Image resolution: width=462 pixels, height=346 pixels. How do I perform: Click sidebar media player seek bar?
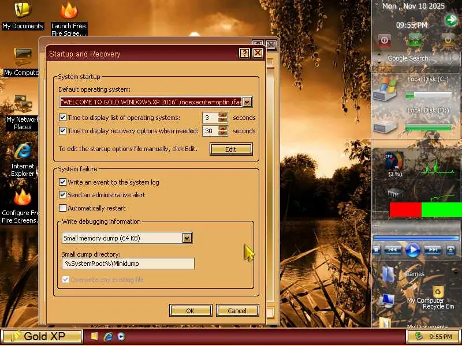415,238
